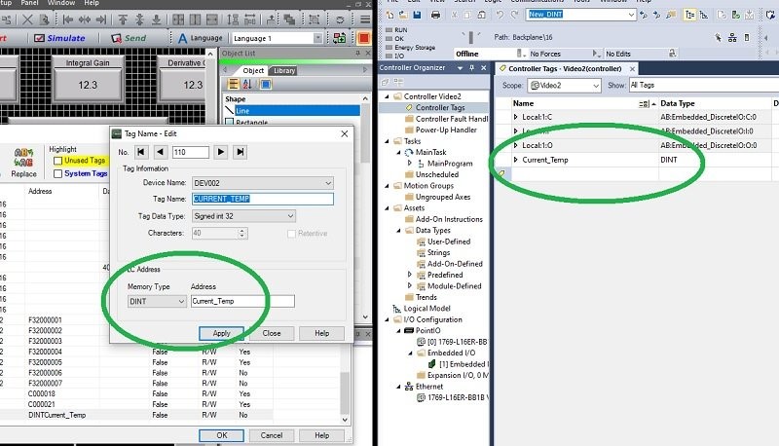This screenshot has height=446, width=779.
Task: Open the Language 1 dropdown
Action: click(x=317, y=38)
